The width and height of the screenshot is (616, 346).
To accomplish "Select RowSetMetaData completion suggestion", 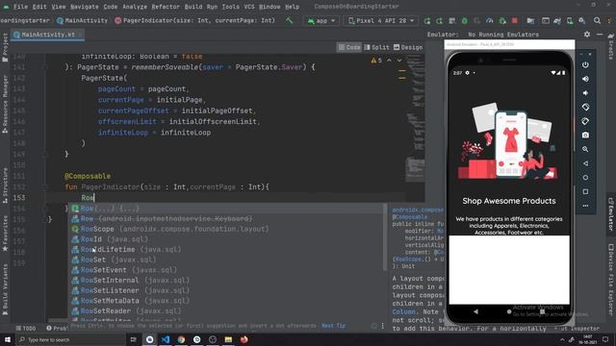I will pos(226,301).
